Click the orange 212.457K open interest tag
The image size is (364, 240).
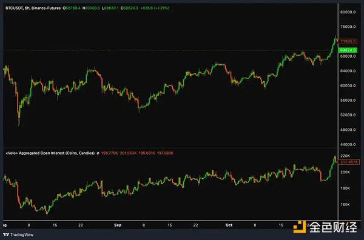tap(349, 162)
